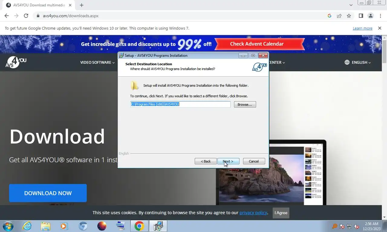Open network tray icon

[349, 226]
